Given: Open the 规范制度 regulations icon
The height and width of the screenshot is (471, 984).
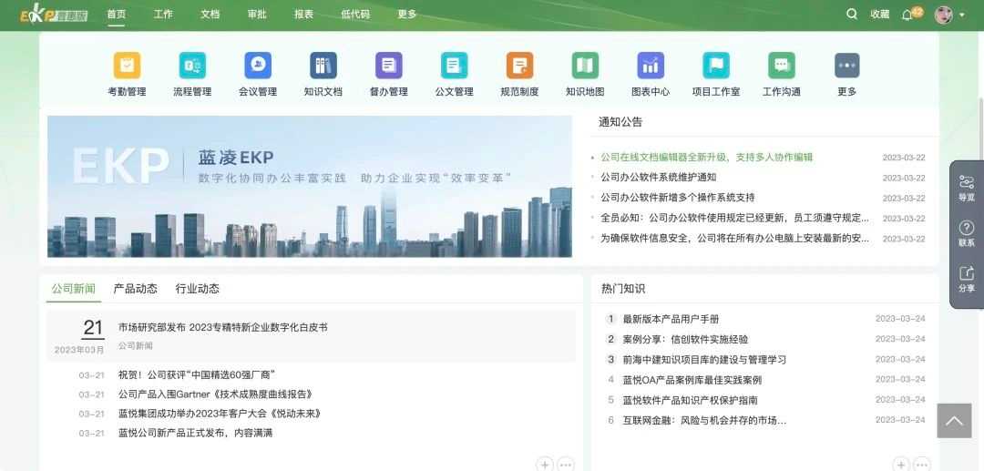Looking at the screenshot, I should (x=519, y=66).
